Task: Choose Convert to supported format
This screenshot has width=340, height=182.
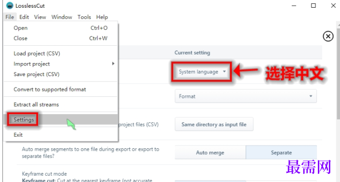Action: [x=61, y=90]
